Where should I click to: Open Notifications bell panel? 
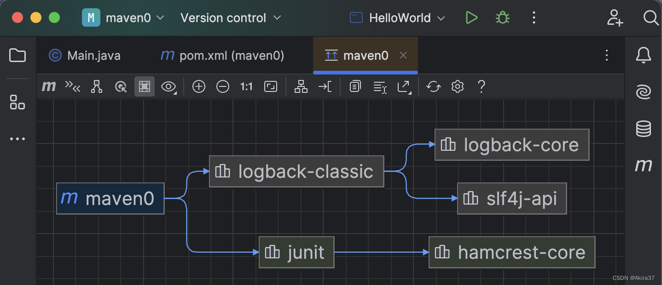coord(644,56)
